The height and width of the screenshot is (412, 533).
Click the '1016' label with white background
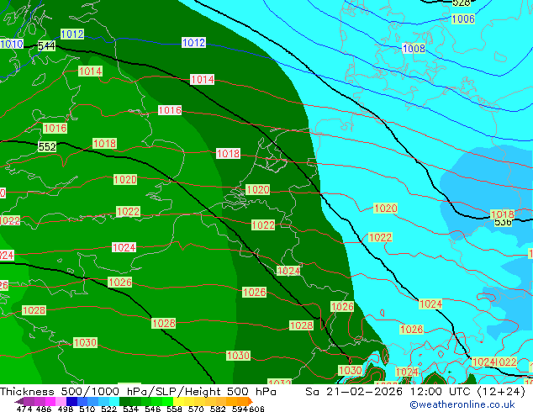coord(170,110)
